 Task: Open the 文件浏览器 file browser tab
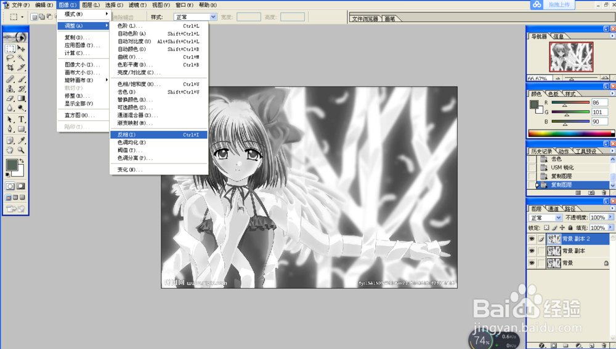365,19
